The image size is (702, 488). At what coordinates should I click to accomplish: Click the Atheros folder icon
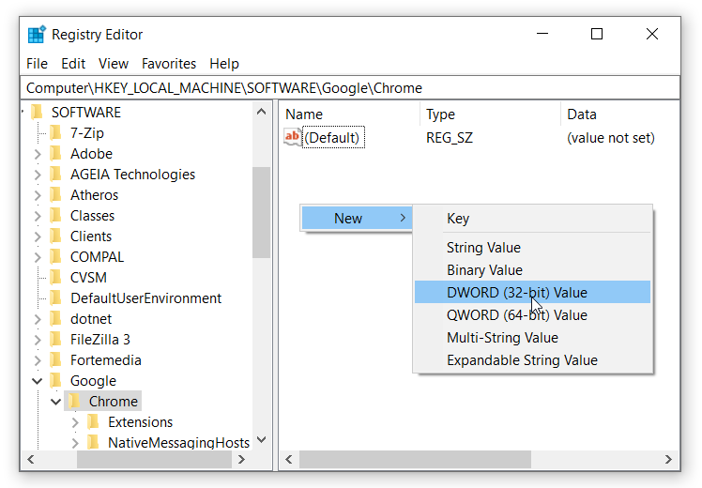[56, 195]
